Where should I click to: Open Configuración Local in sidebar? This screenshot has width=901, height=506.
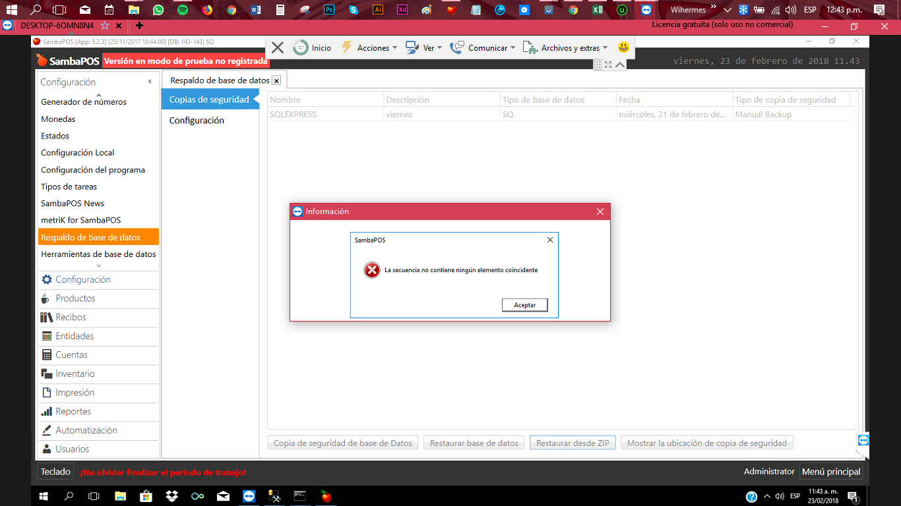point(77,152)
